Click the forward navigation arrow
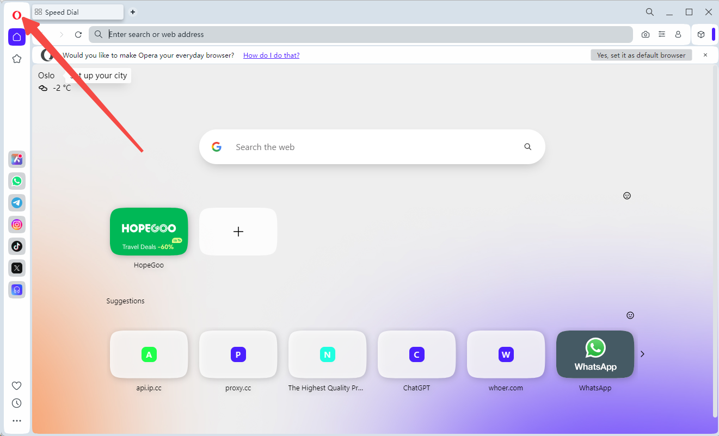 coord(61,34)
